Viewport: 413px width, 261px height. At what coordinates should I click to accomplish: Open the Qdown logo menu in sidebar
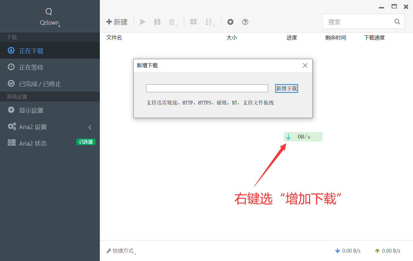[49, 17]
